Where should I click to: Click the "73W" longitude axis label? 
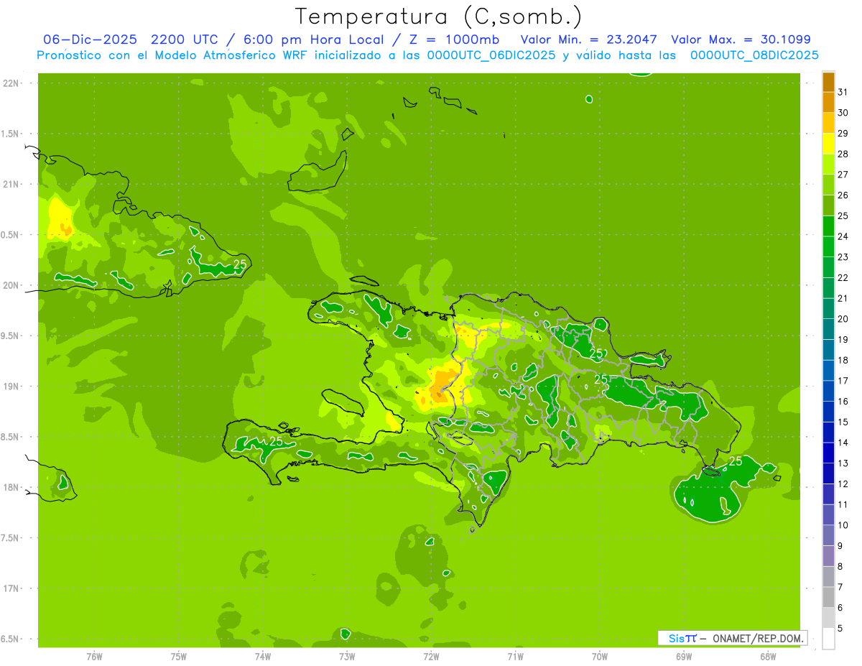click(347, 656)
